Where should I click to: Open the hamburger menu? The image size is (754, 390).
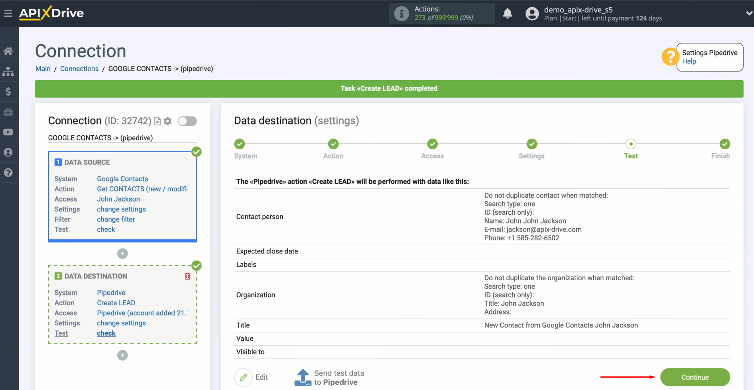click(x=8, y=13)
